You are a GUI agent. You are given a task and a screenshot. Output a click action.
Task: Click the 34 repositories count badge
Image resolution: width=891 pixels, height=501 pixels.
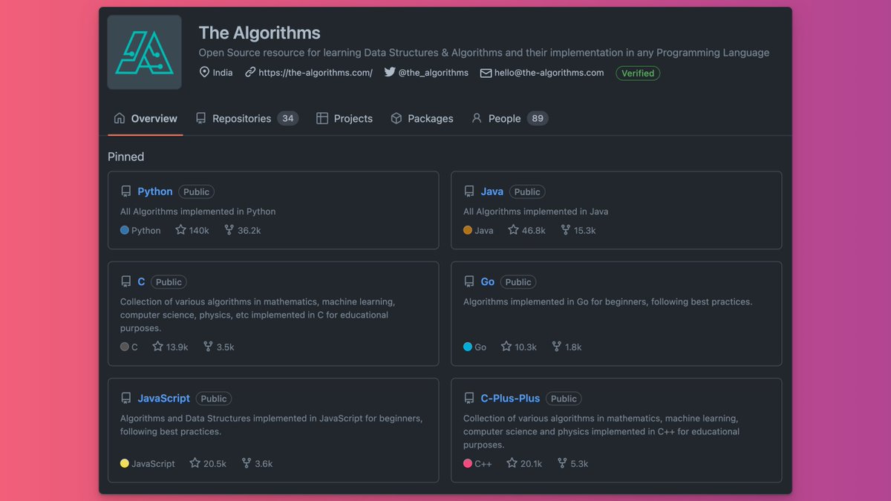click(x=288, y=118)
